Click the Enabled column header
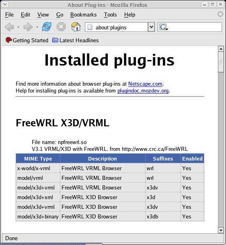Image resolution: width=226 pixels, height=245 pixels. click(192, 159)
